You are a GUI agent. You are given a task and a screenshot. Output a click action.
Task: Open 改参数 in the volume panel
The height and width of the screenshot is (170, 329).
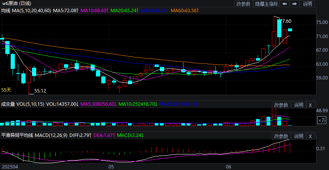click(282, 105)
